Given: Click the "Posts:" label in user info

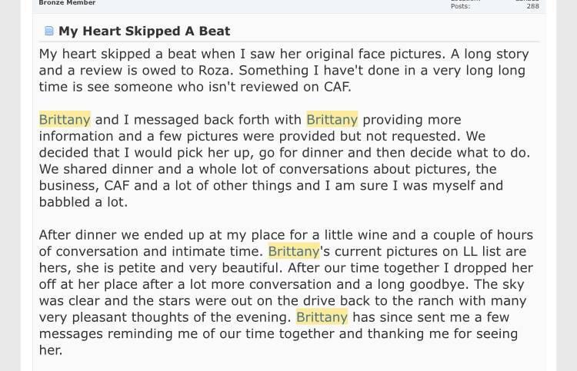Looking at the screenshot, I should (x=460, y=6).
